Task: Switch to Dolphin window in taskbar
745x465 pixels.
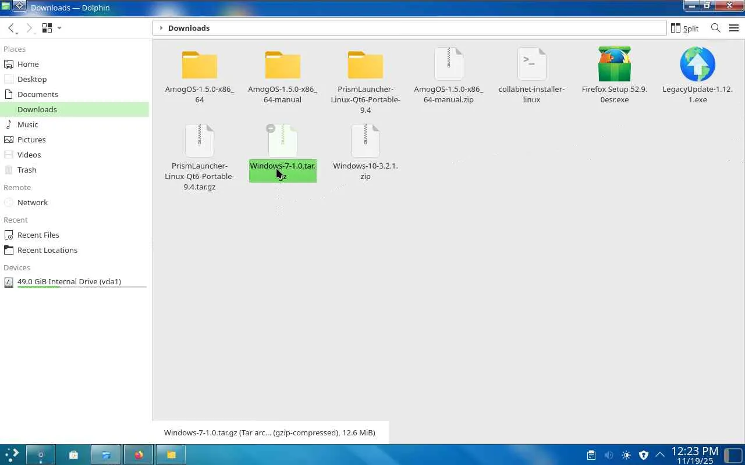Action: (106, 455)
